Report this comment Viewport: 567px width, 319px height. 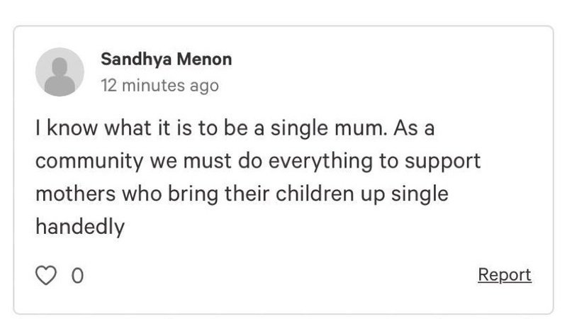(505, 274)
